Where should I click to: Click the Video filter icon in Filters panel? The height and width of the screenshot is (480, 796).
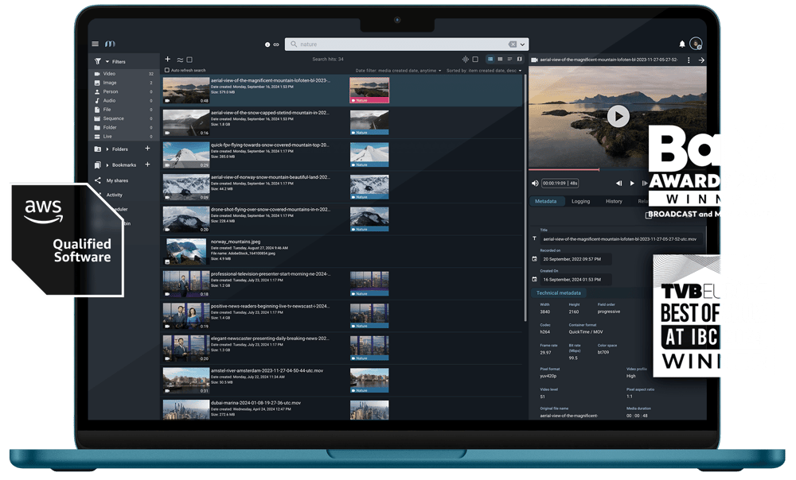(97, 74)
